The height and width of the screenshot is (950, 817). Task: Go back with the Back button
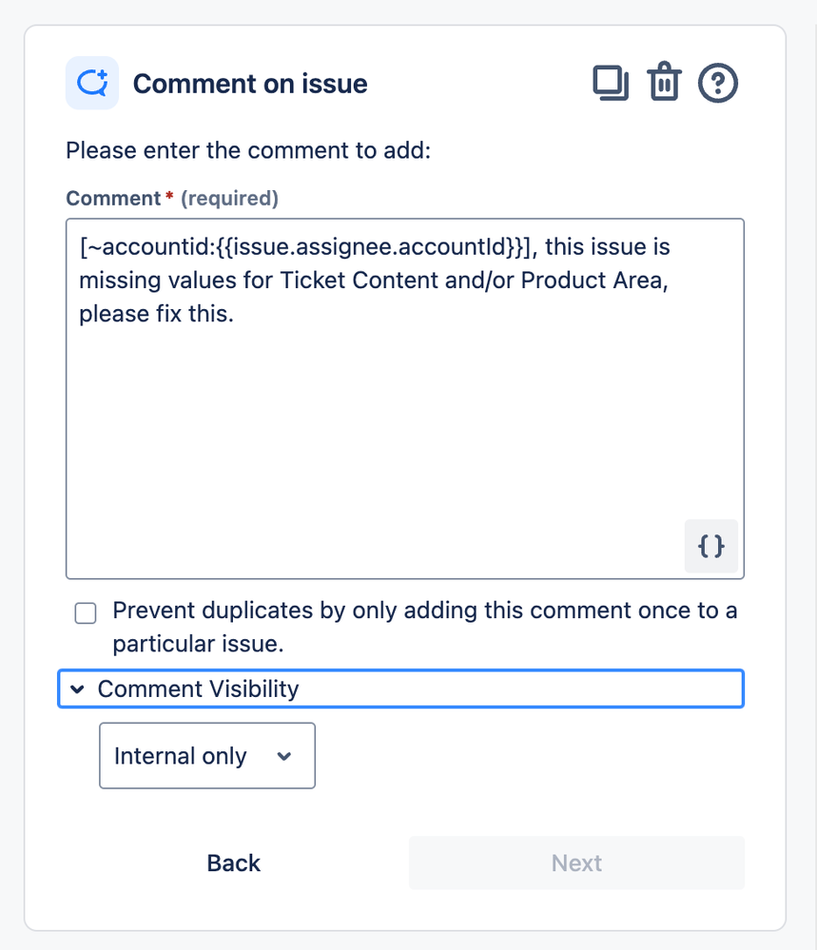click(x=233, y=863)
